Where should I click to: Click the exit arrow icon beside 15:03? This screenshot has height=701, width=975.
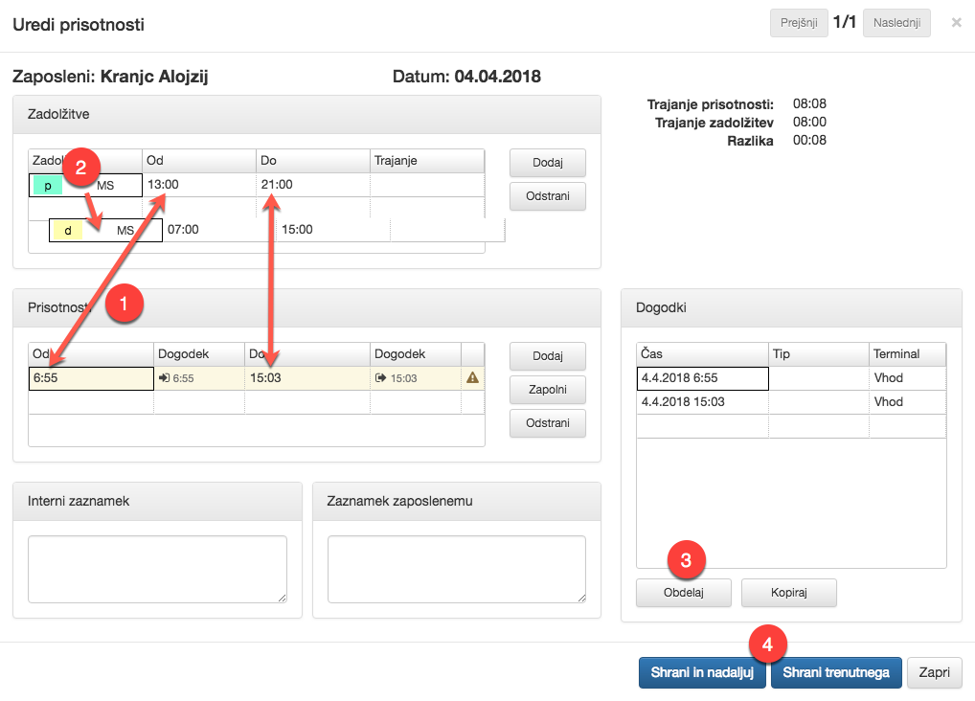click(380, 378)
